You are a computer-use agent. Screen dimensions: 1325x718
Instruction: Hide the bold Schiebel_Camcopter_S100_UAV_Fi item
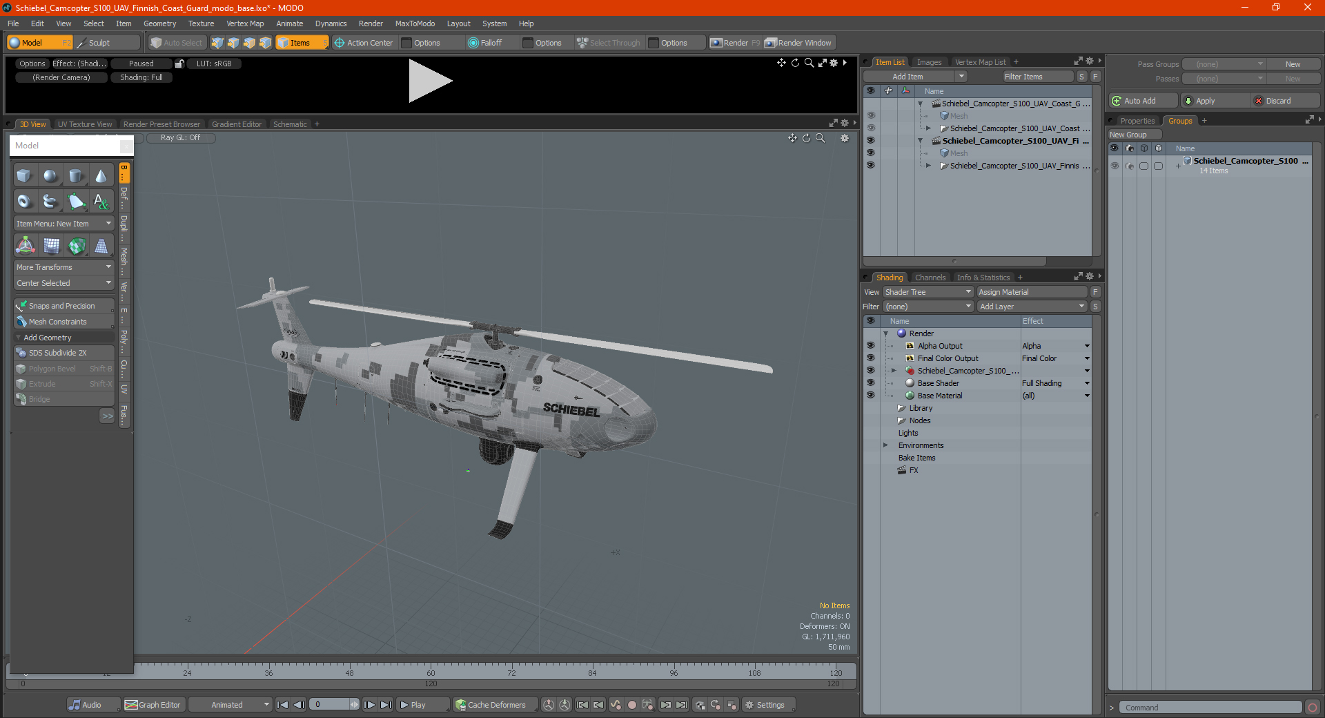pyautogui.click(x=870, y=141)
